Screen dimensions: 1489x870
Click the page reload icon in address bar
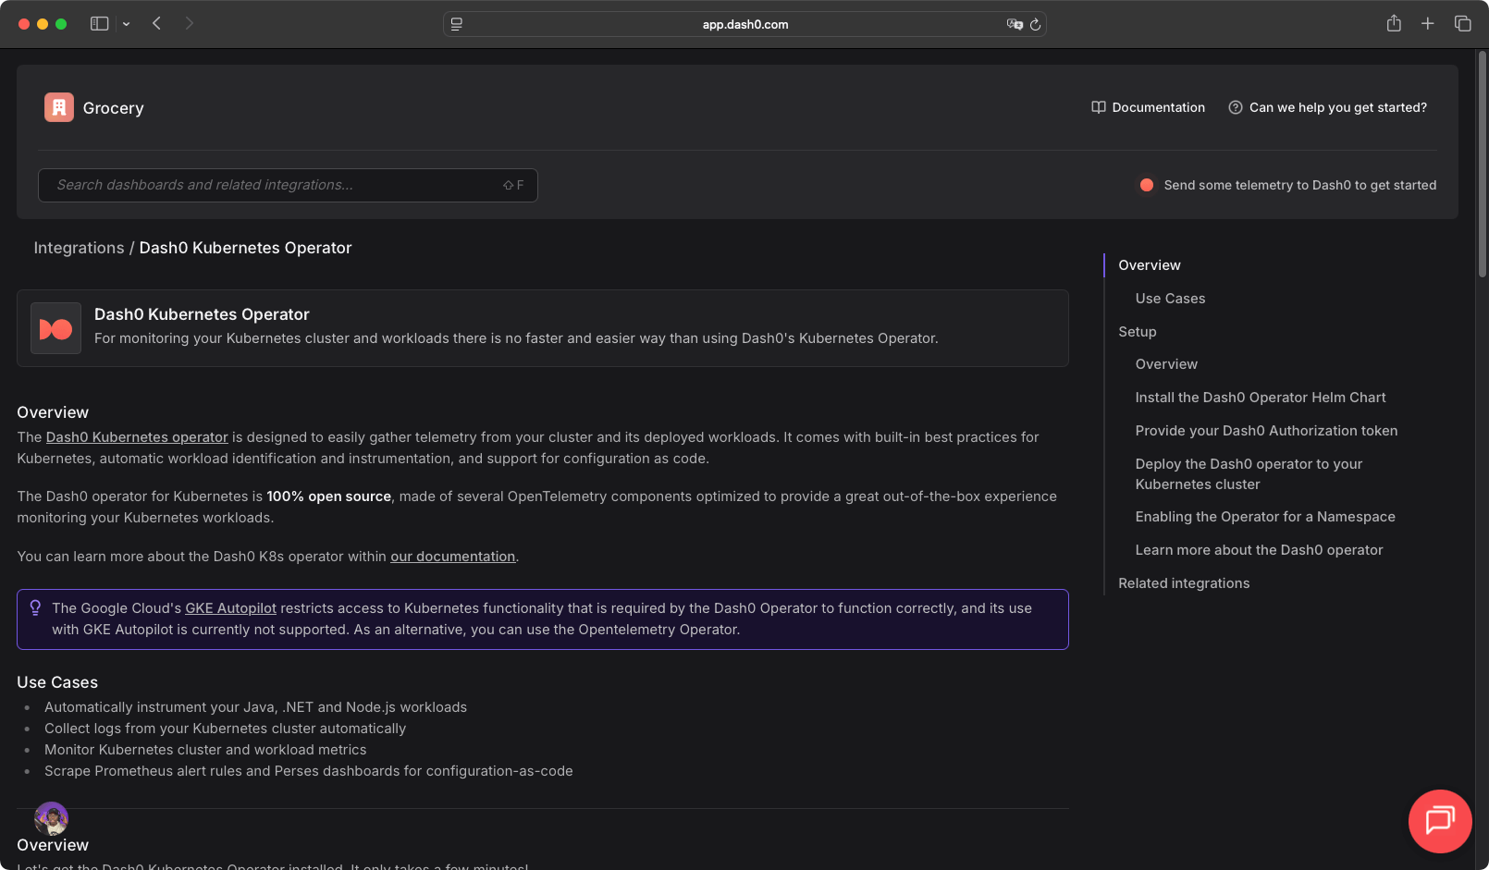tap(1035, 25)
